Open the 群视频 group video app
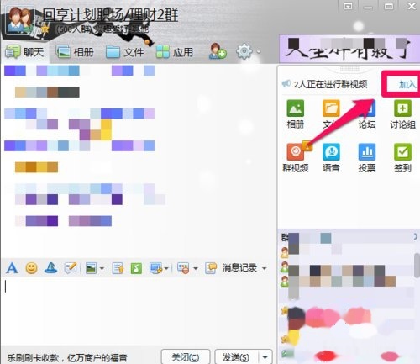 296,157
